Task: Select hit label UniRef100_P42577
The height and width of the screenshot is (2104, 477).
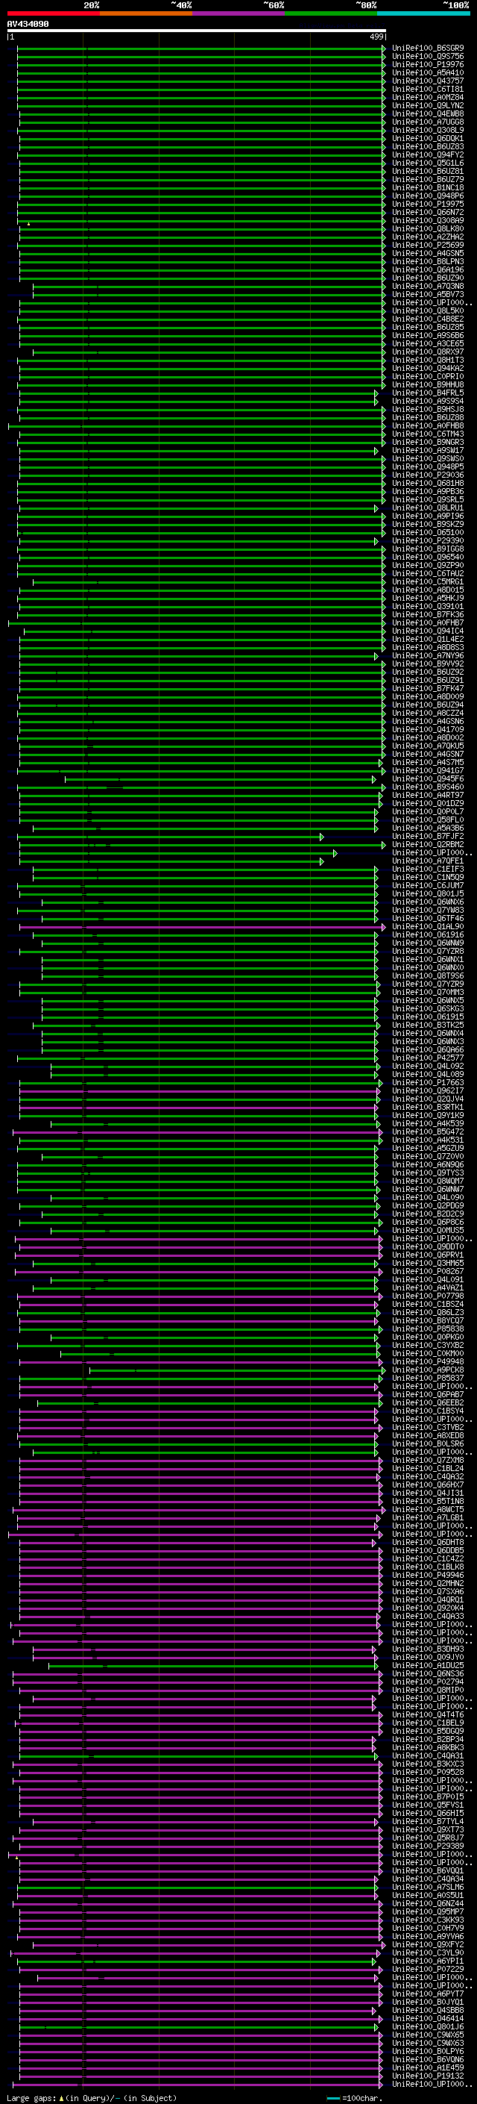Action: pyautogui.click(x=428, y=1058)
